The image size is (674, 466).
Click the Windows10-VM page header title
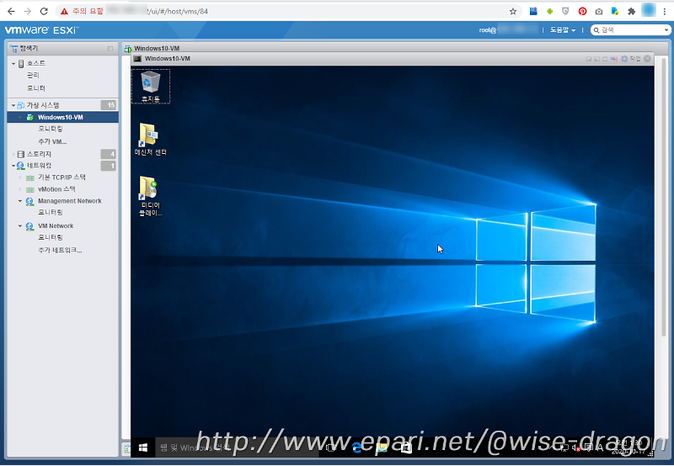pyautogui.click(x=157, y=49)
